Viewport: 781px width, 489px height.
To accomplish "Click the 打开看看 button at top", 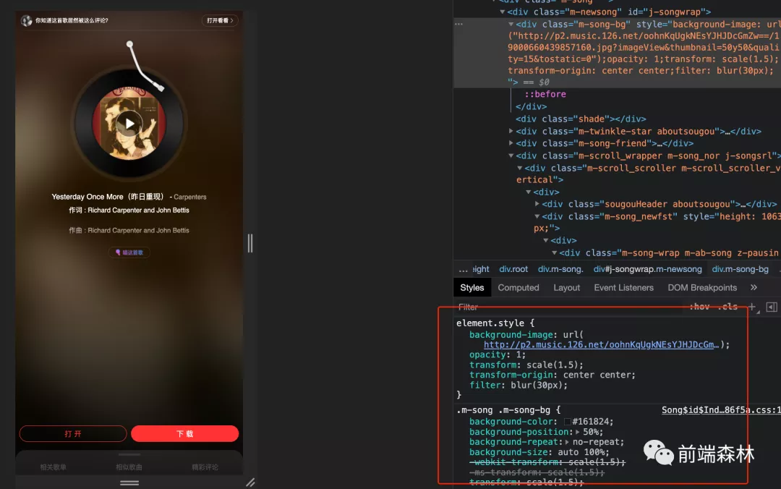I will (x=220, y=20).
